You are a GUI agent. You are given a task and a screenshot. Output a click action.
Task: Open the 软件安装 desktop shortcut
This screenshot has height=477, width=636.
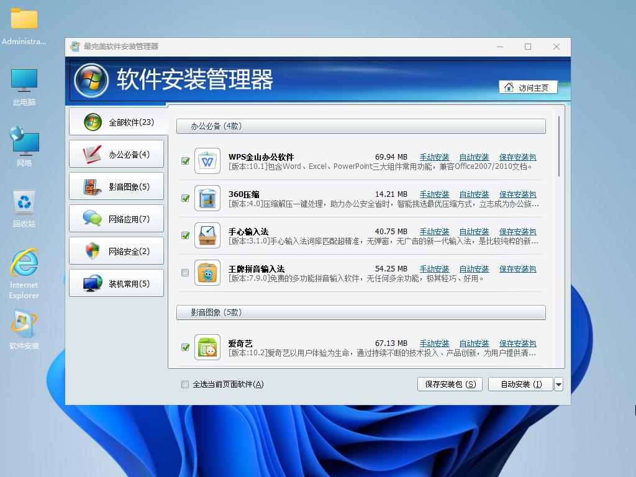[24, 328]
